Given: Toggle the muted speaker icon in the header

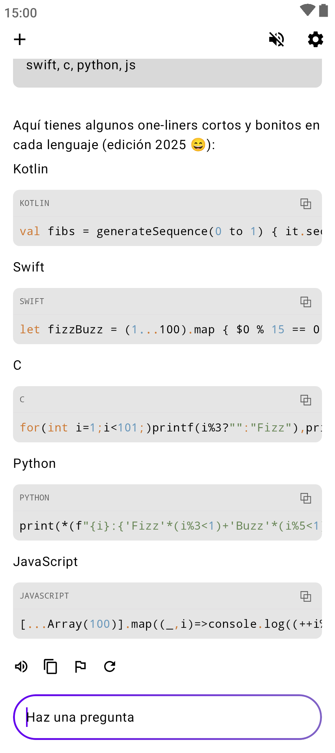Looking at the screenshot, I should [x=276, y=39].
